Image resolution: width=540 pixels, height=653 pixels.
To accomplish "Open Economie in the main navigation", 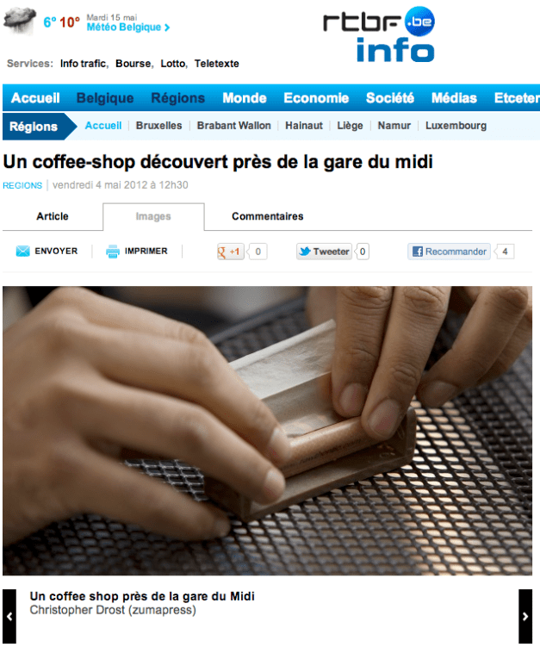I will coord(316,98).
